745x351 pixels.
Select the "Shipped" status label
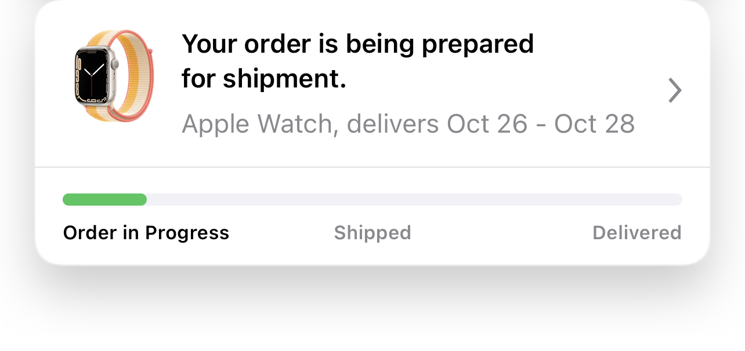coord(372,233)
